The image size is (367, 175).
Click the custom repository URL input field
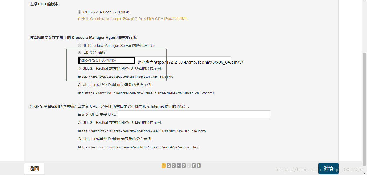pyautogui.click(x=154, y=60)
